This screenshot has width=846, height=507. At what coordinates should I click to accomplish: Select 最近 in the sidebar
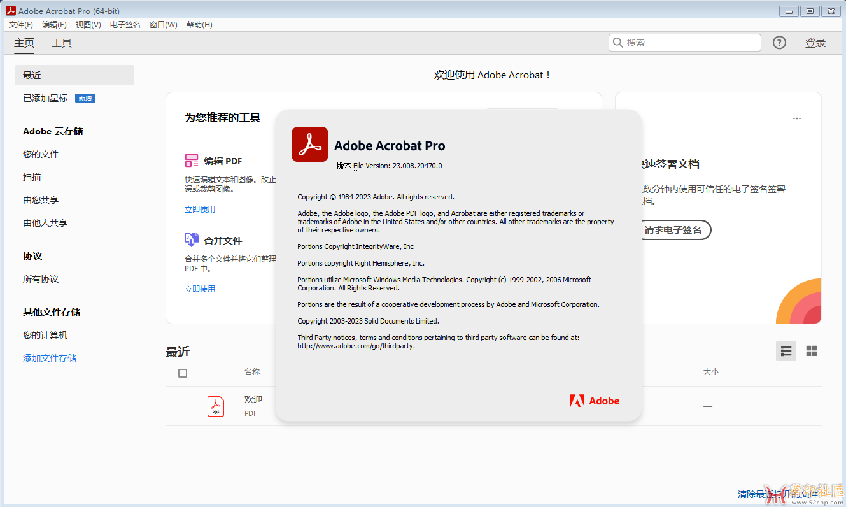74,75
